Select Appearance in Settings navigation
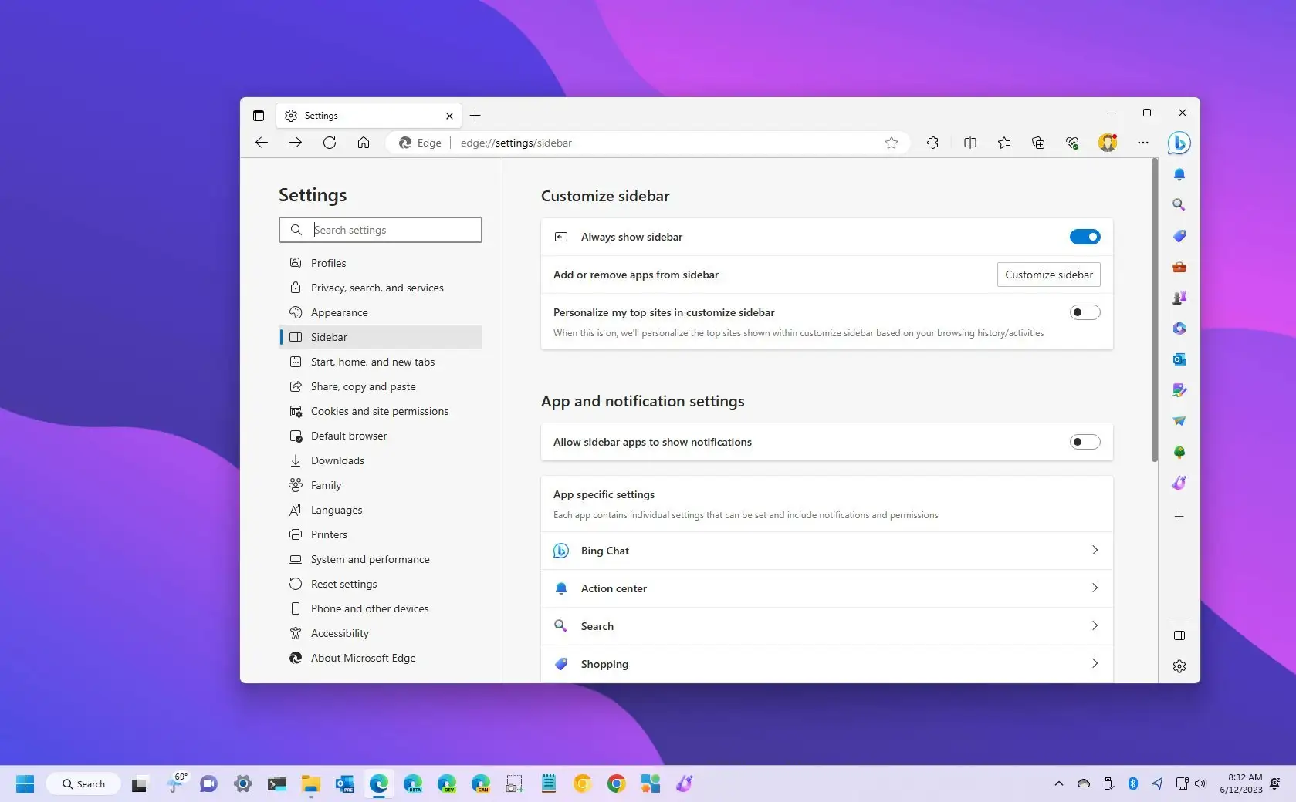The width and height of the screenshot is (1296, 802). click(x=338, y=312)
